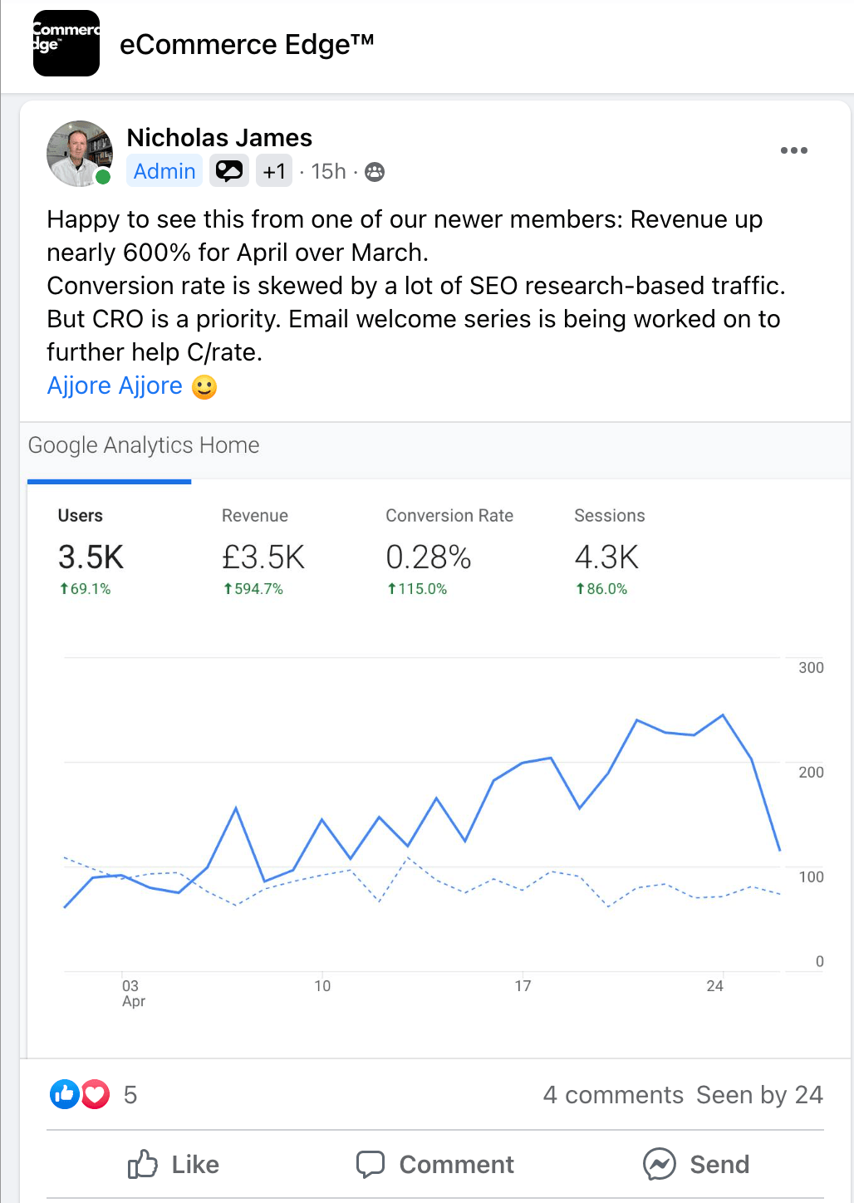Open the three-dot post options menu
The width and height of the screenshot is (854, 1203).
pyautogui.click(x=794, y=150)
